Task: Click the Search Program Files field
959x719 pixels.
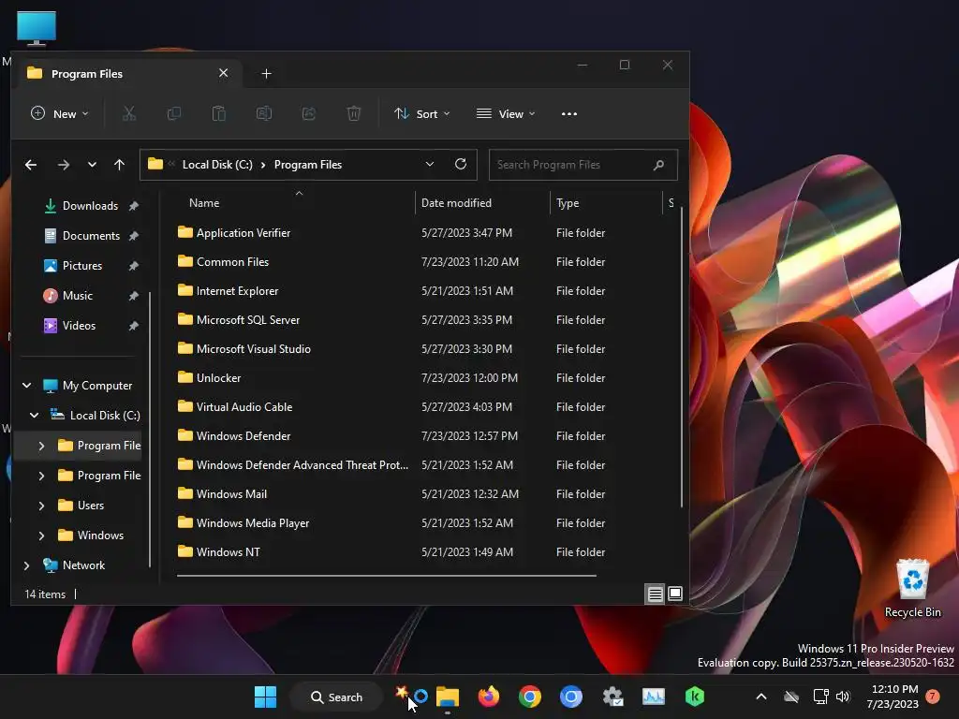Action: (583, 165)
